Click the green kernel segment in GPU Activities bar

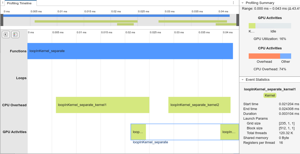(x=252, y=26)
